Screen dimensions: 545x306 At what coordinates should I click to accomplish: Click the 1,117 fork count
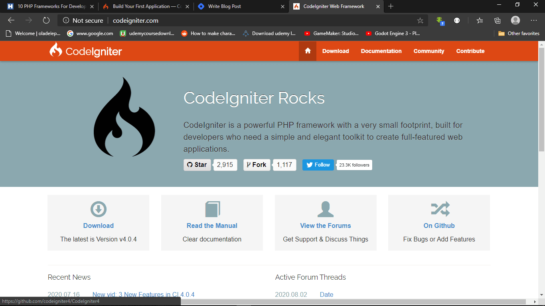click(284, 165)
